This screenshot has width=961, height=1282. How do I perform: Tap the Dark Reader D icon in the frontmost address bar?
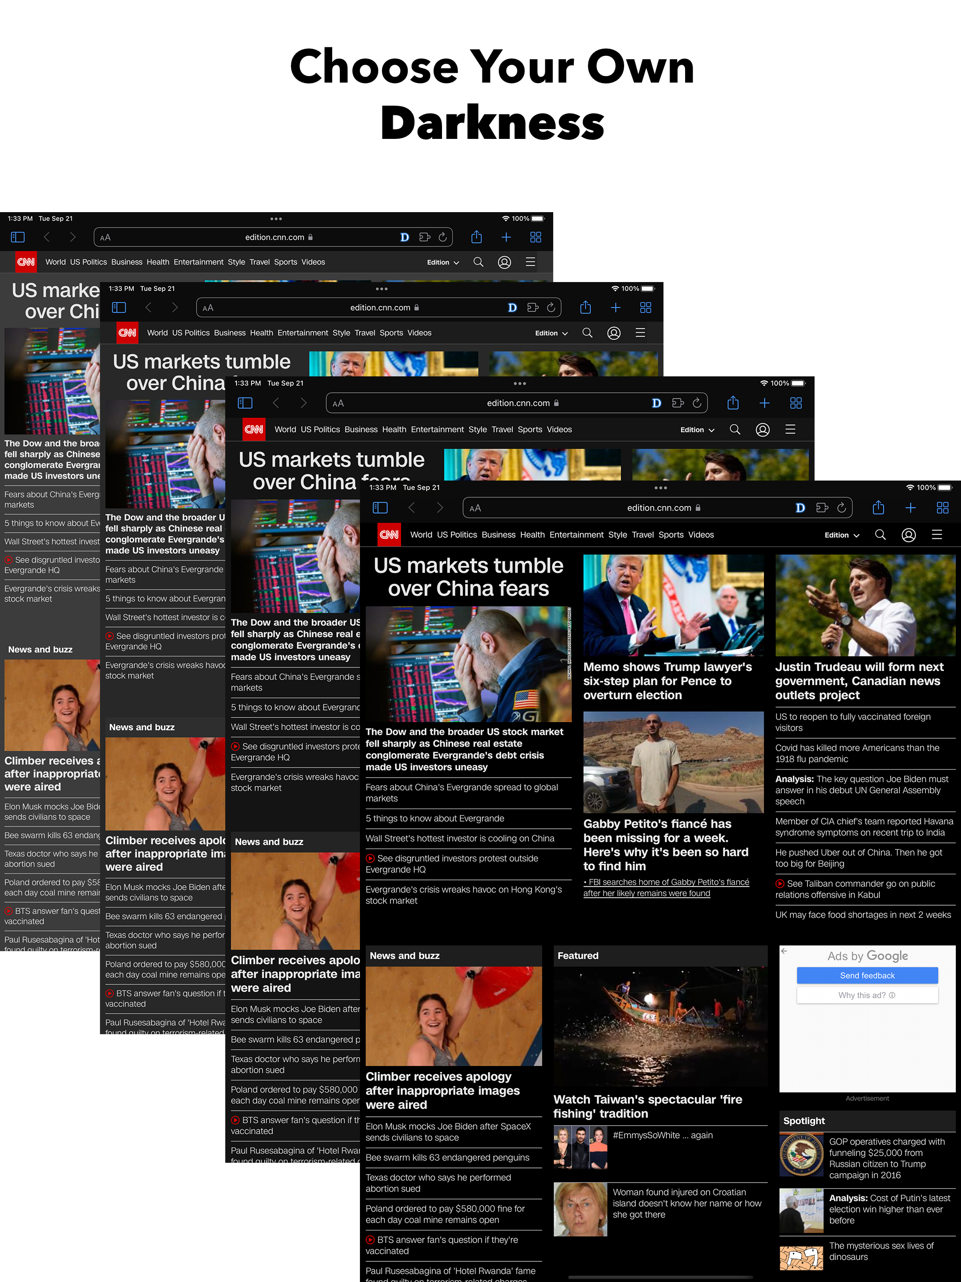pyautogui.click(x=800, y=508)
